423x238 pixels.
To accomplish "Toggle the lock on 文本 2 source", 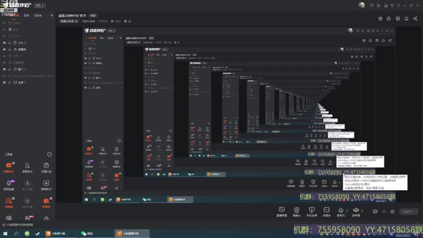I will tap(10, 43).
